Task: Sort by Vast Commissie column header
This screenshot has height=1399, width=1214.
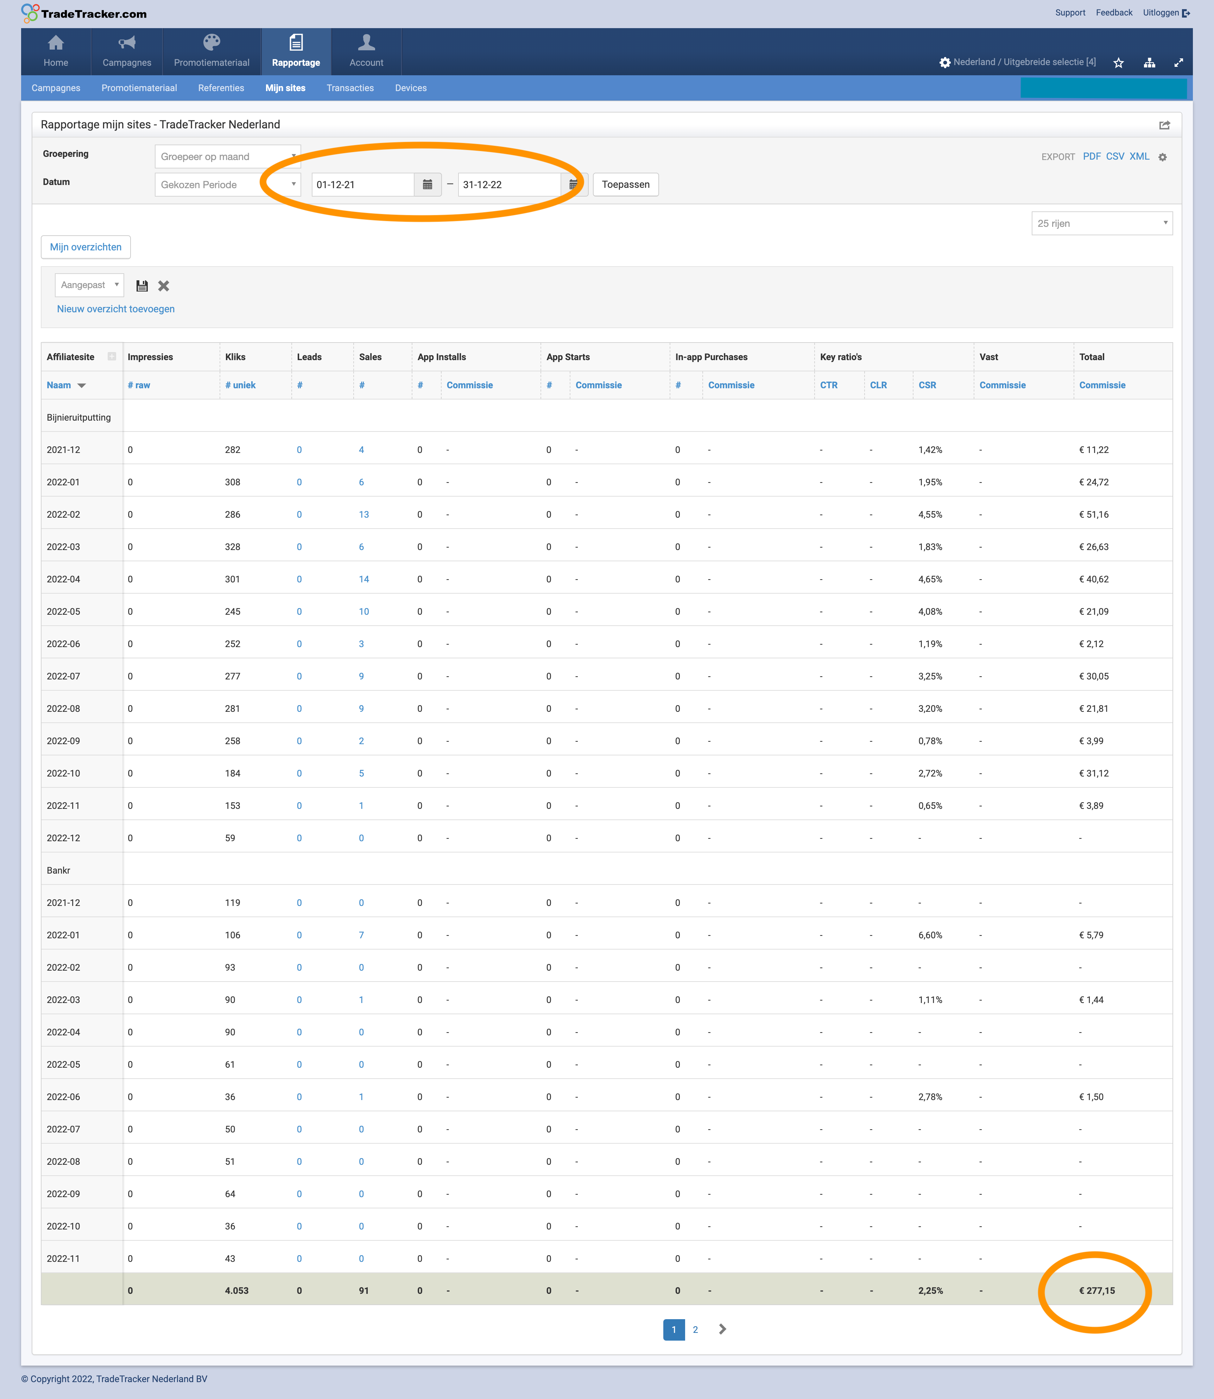Action: pyautogui.click(x=1002, y=385)
